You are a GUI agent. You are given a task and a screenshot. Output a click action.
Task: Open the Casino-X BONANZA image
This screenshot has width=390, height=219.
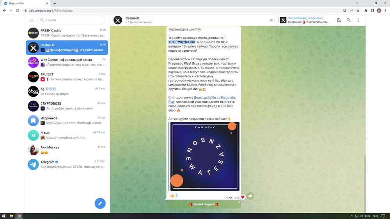coord(205,156)
